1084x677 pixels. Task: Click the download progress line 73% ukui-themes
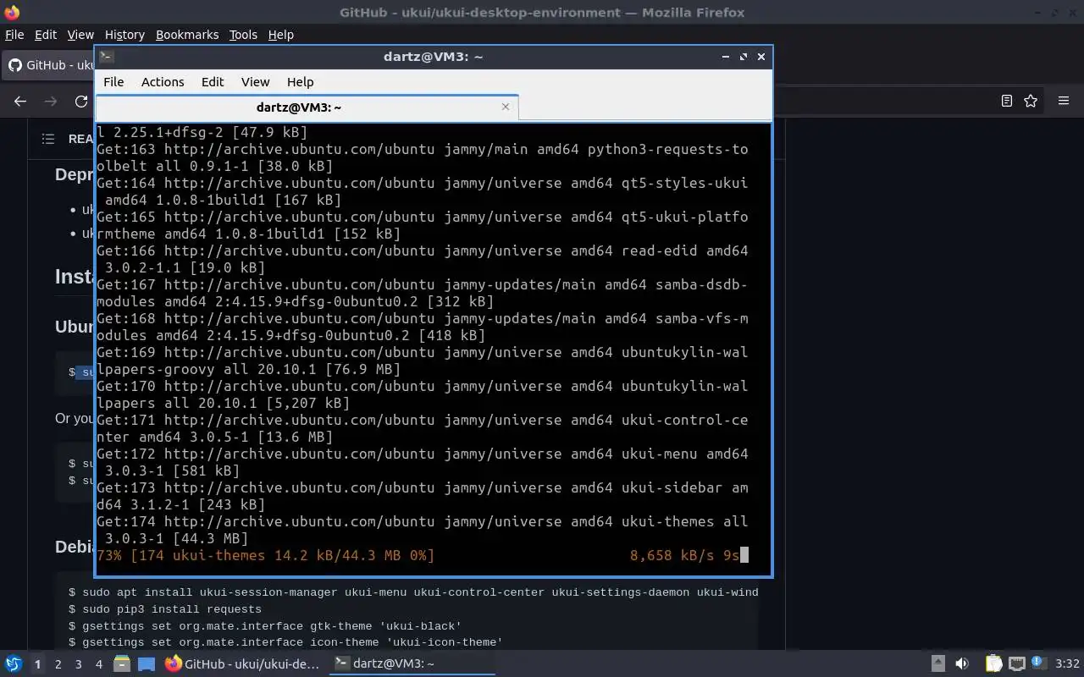tap(265, 555)
